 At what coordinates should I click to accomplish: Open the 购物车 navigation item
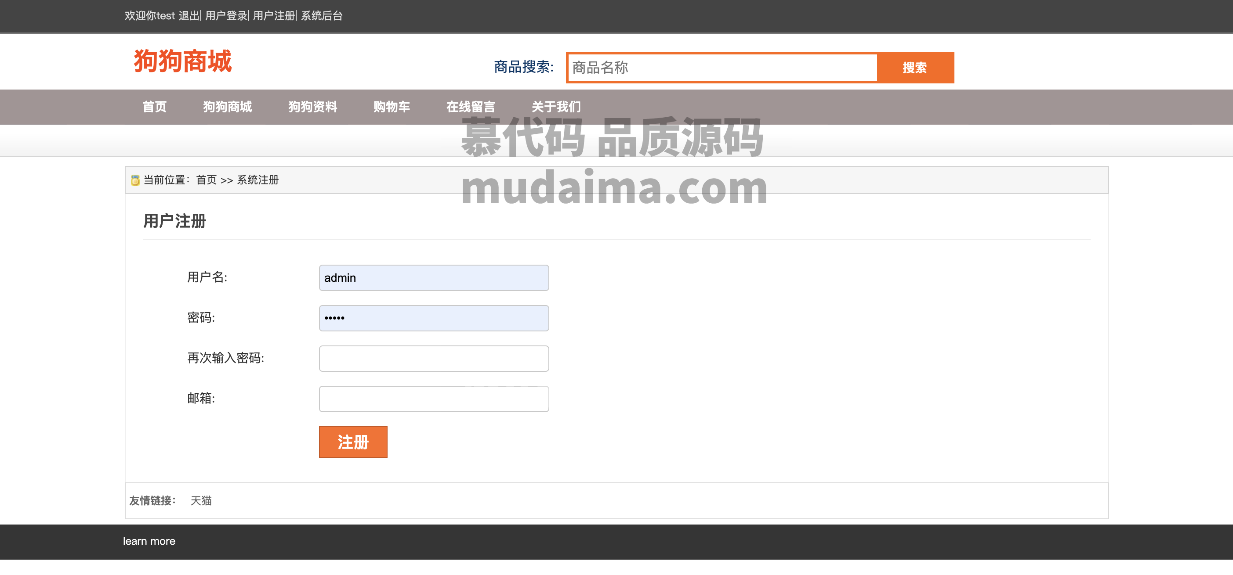(392, 107)
